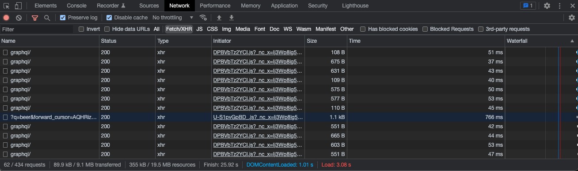This screenshot has height=171, width=578.
Task: Filter requests by WS type
Action: click(288, 29)
